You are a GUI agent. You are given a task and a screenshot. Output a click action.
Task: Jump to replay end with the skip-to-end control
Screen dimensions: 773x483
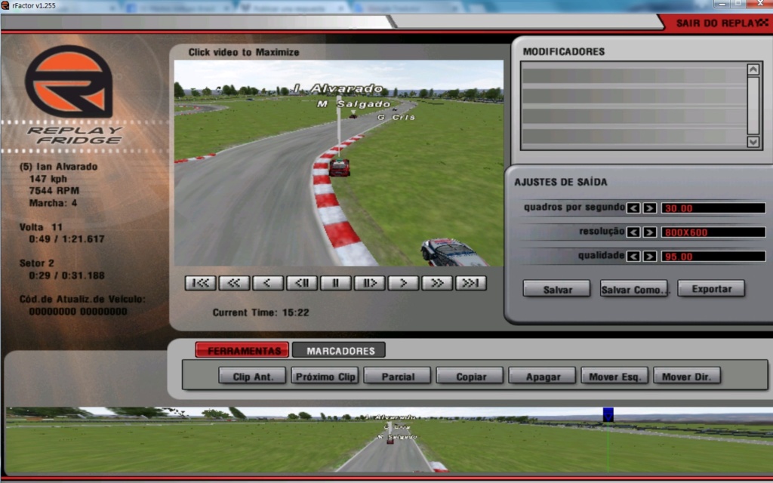[x=471, y=283]
